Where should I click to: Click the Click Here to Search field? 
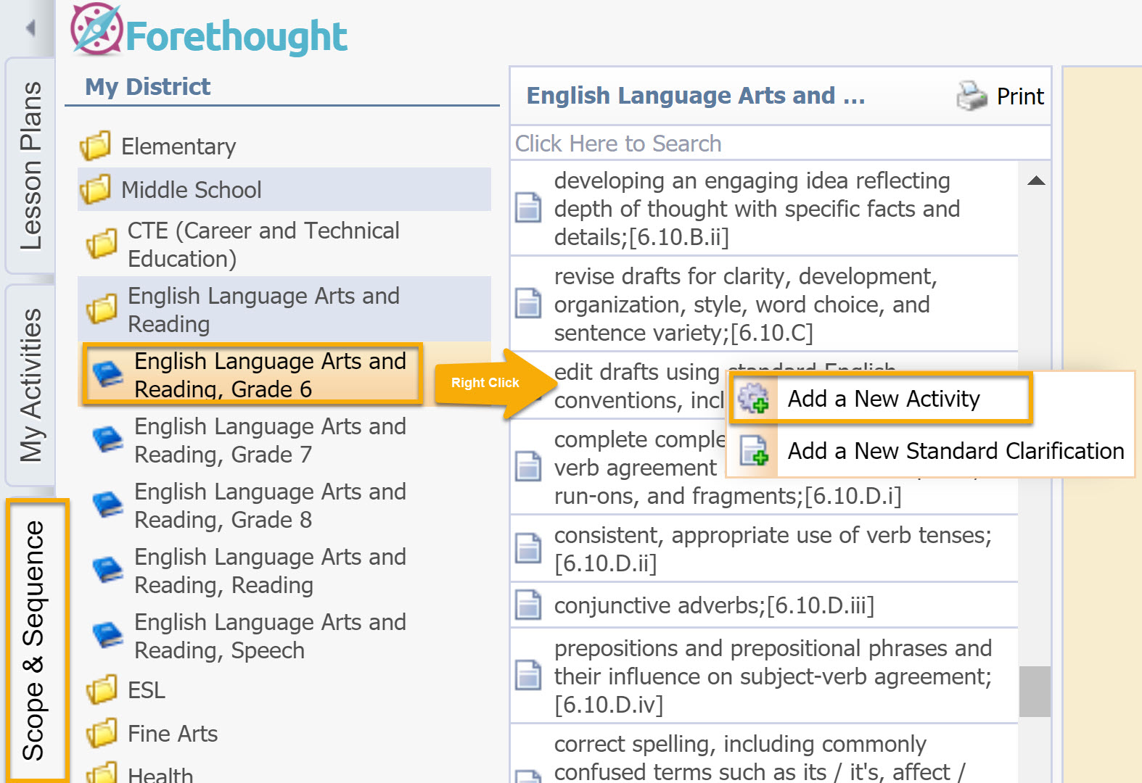click(780, 143)
